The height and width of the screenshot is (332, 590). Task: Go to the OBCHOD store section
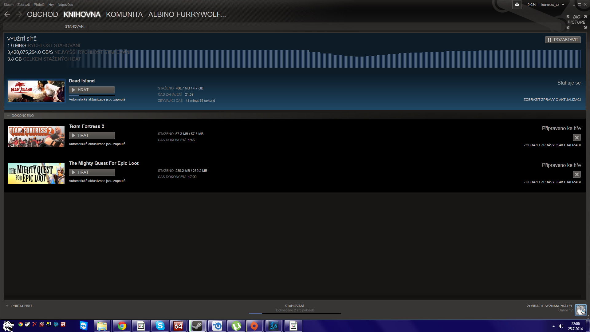pos(42,14)
